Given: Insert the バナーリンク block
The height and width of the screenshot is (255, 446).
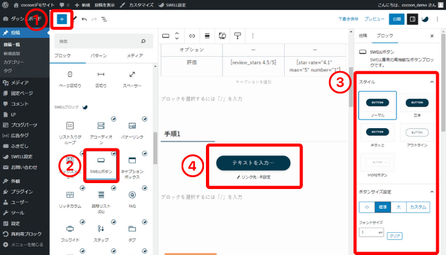Looking at the screenshot, I should click(x=132, y=131).
